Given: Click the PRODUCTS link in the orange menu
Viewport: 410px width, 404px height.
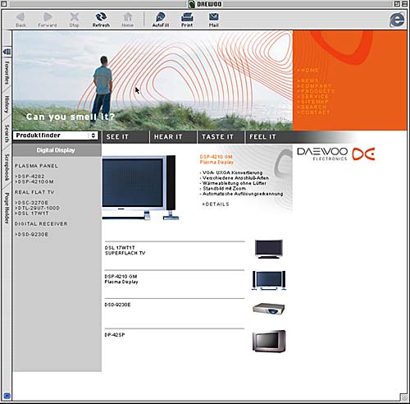Looking at the screenshot, I should tap(316, 91).
